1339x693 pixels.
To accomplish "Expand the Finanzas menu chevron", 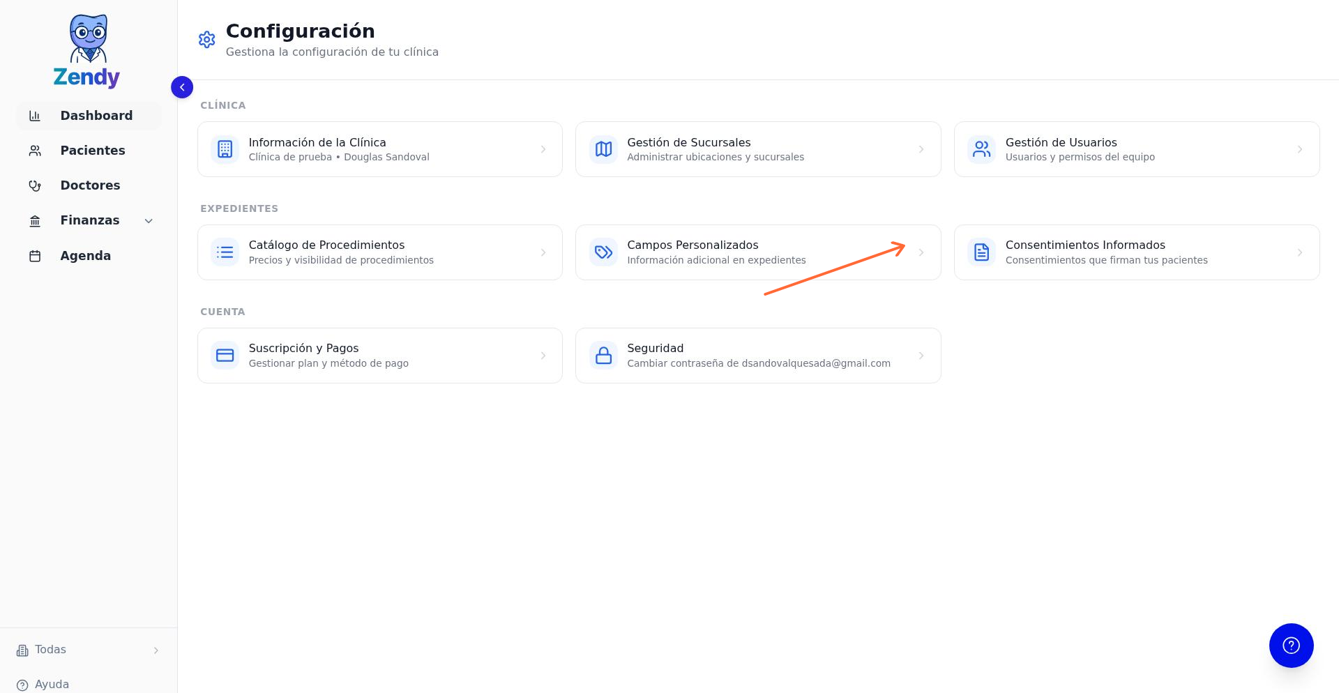I will tap(148, 220).
